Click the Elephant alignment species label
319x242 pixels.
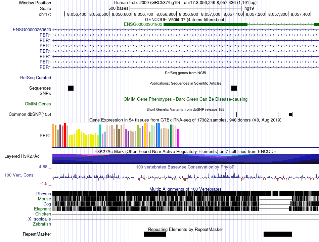click(x=43, y=209)
